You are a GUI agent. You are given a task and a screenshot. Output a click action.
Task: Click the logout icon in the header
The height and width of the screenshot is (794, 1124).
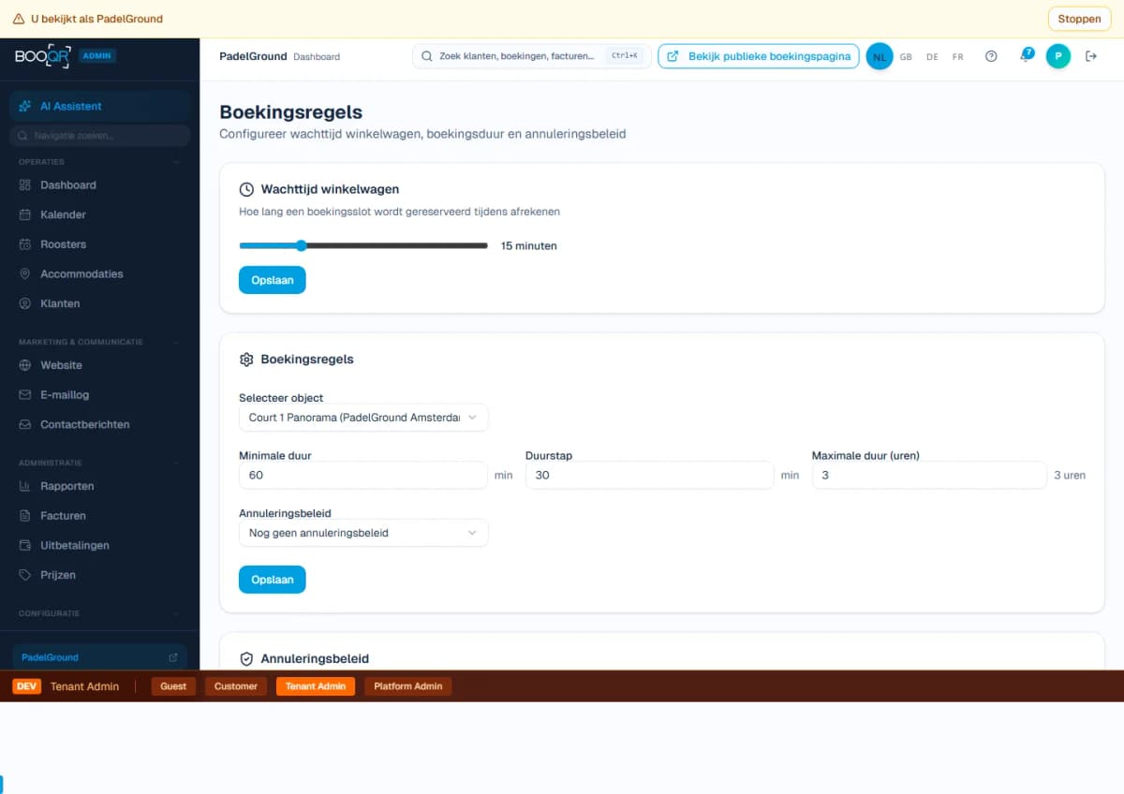pyautogui.click(x=1090, y=55)
